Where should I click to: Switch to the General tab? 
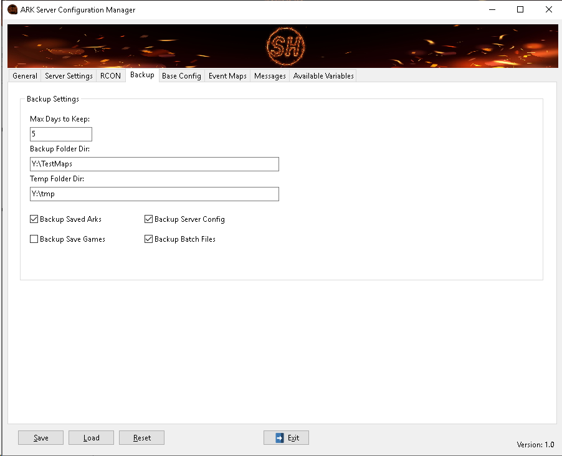25,76
